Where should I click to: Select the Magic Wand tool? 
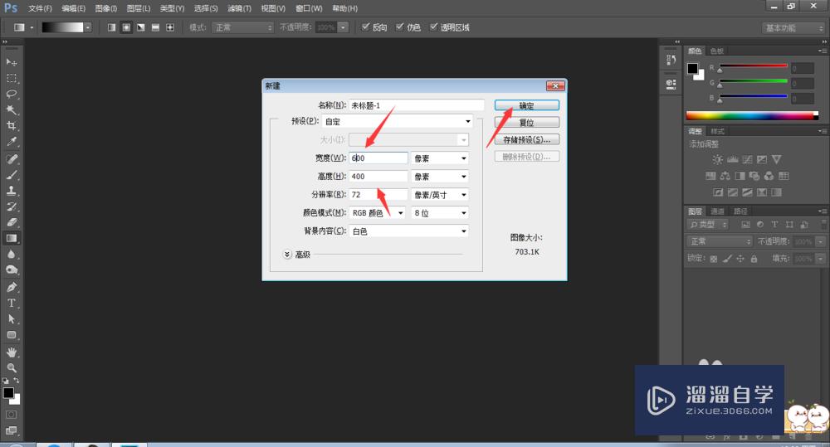tap(11, 109)
